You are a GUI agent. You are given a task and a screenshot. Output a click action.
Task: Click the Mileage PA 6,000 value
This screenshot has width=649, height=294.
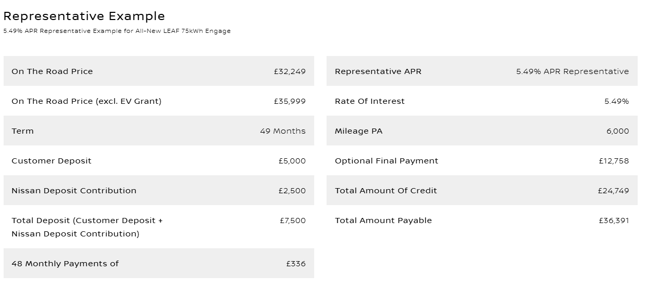click(617, 131)
